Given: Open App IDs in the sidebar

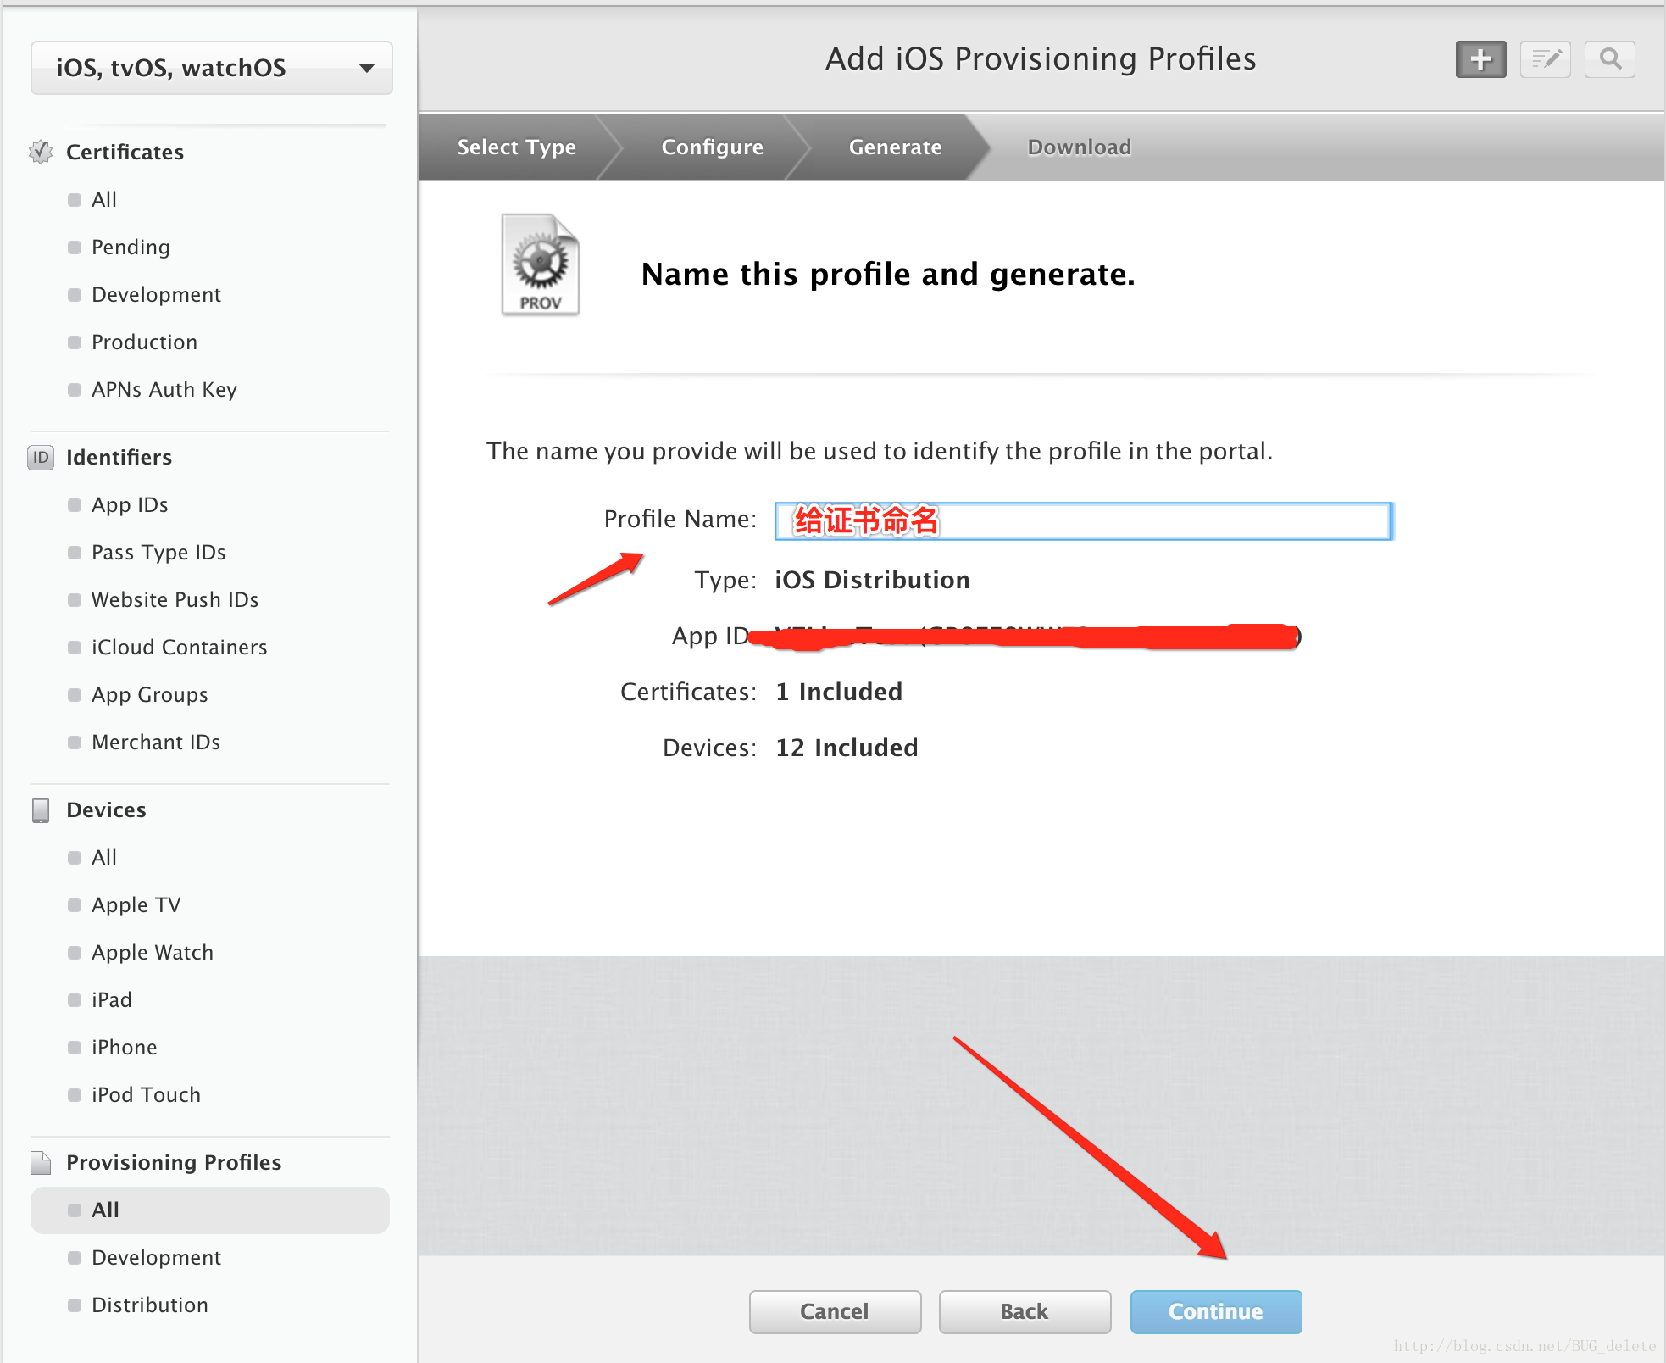Looking at the screenshot, I should [x=130, y=505].
